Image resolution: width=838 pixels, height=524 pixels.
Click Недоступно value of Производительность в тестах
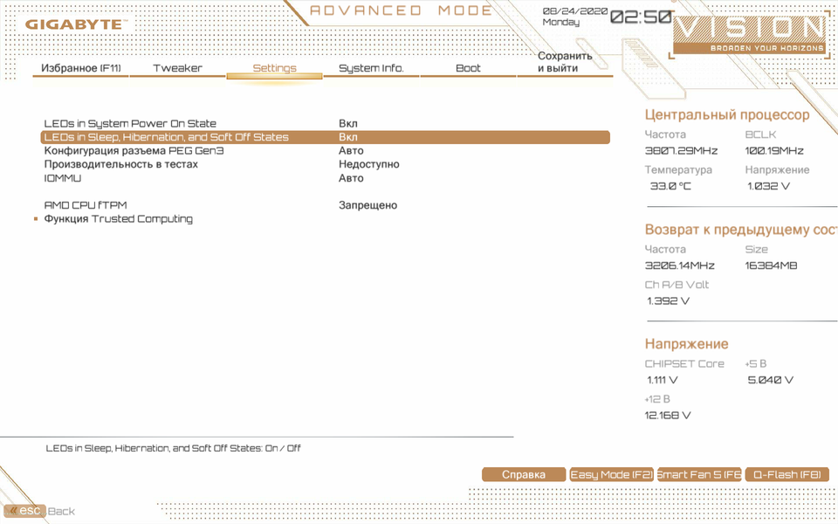[368, 164]
